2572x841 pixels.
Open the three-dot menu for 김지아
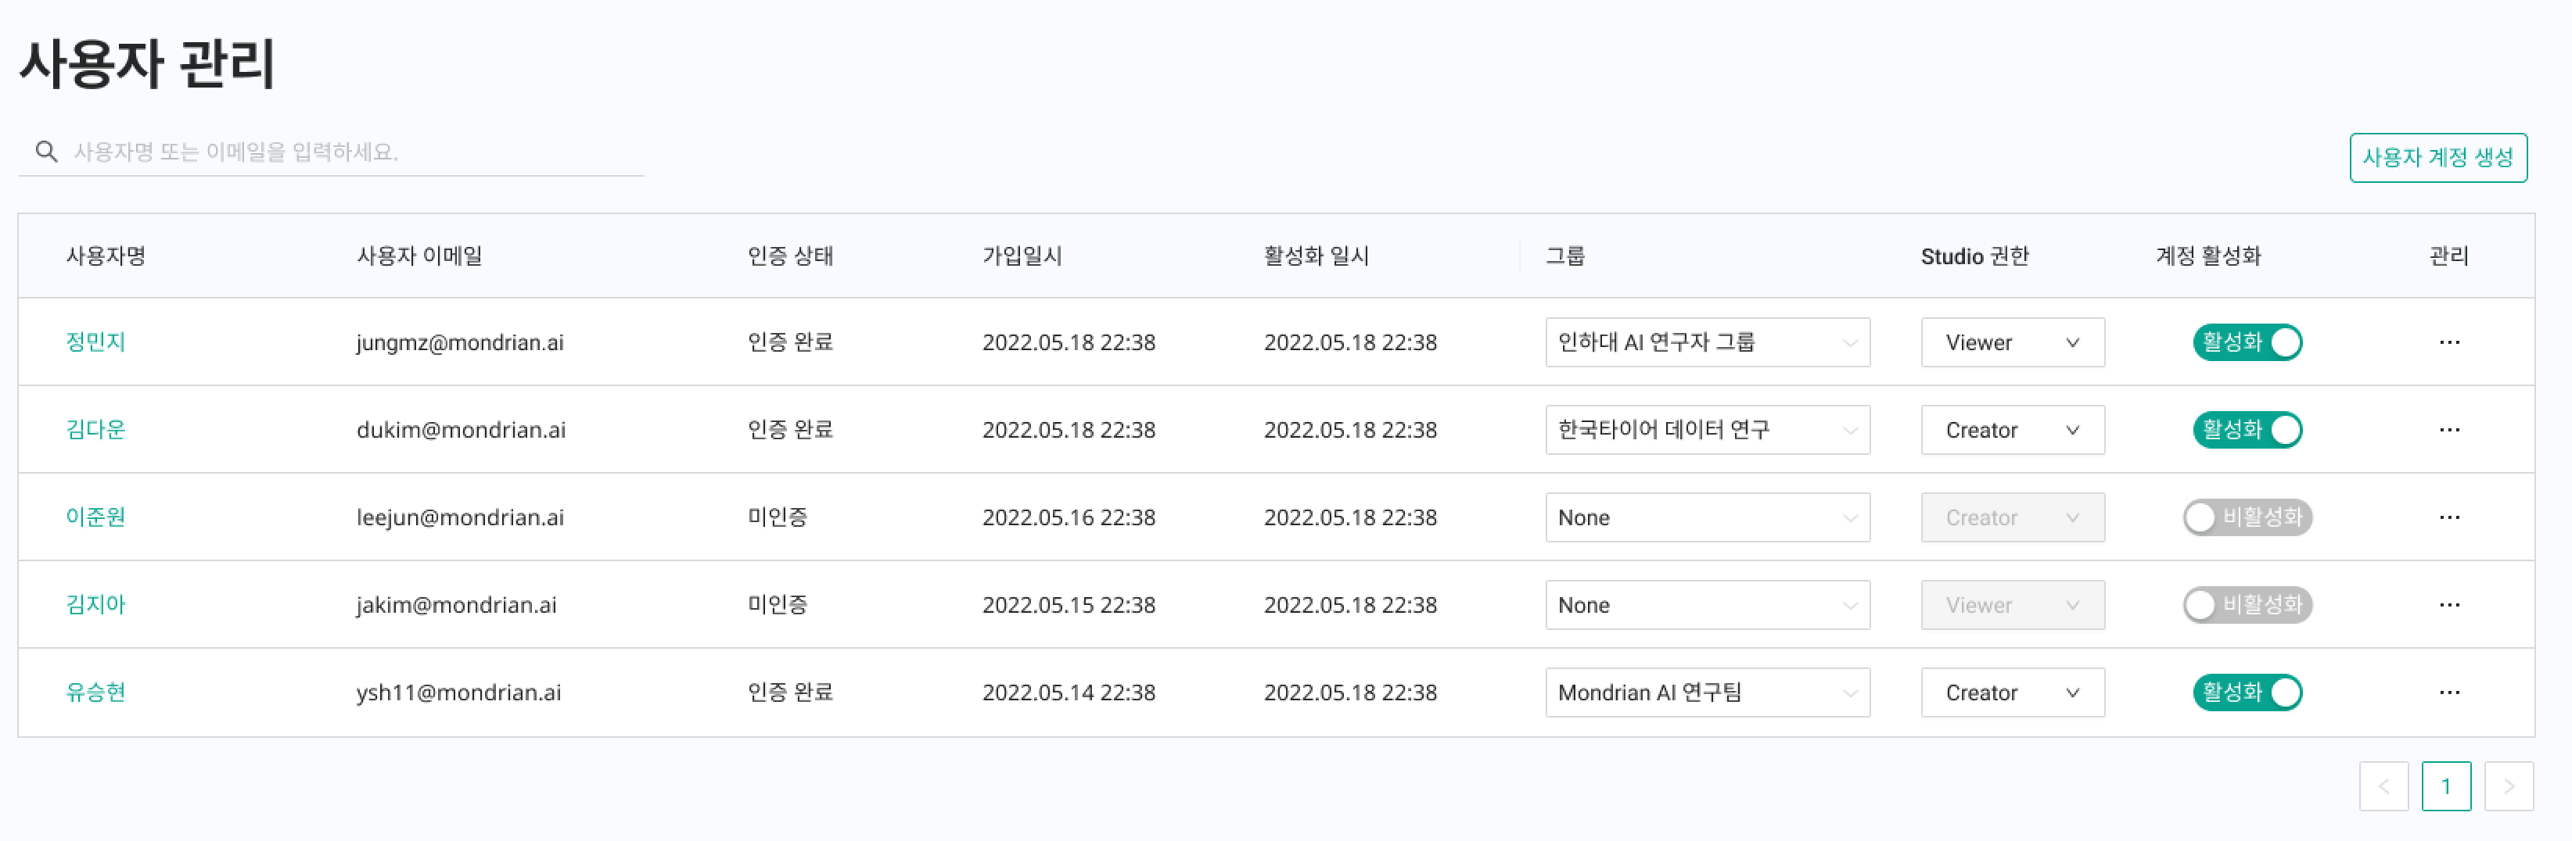coord(2448,604)
